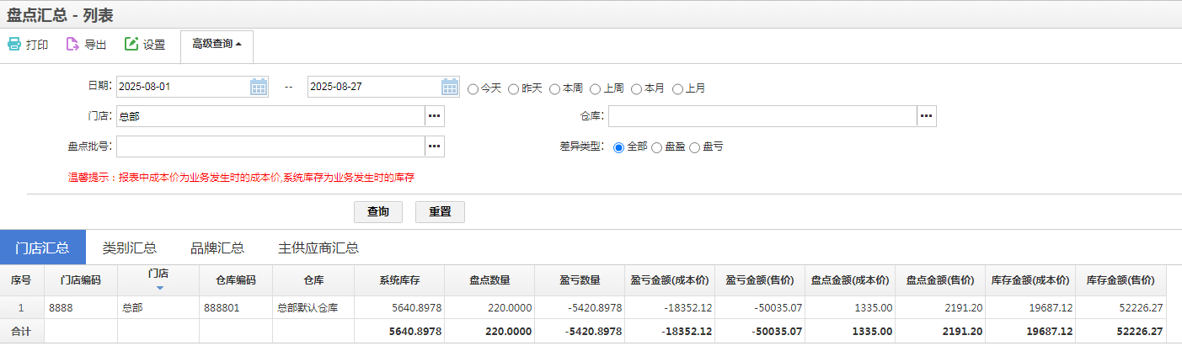Click the 查询 search button
The image size is (1182, 346).
[x=378, y=212]
